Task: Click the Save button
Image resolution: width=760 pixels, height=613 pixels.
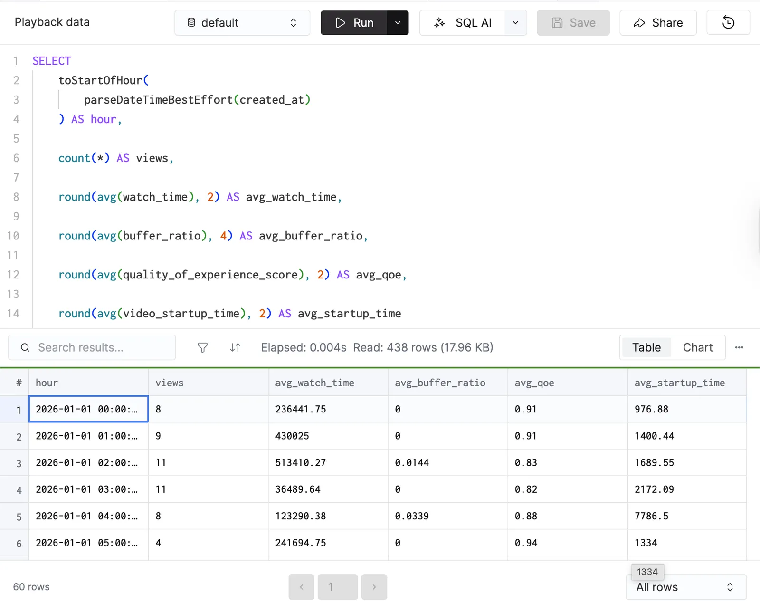Action: [x=573, y=22]
